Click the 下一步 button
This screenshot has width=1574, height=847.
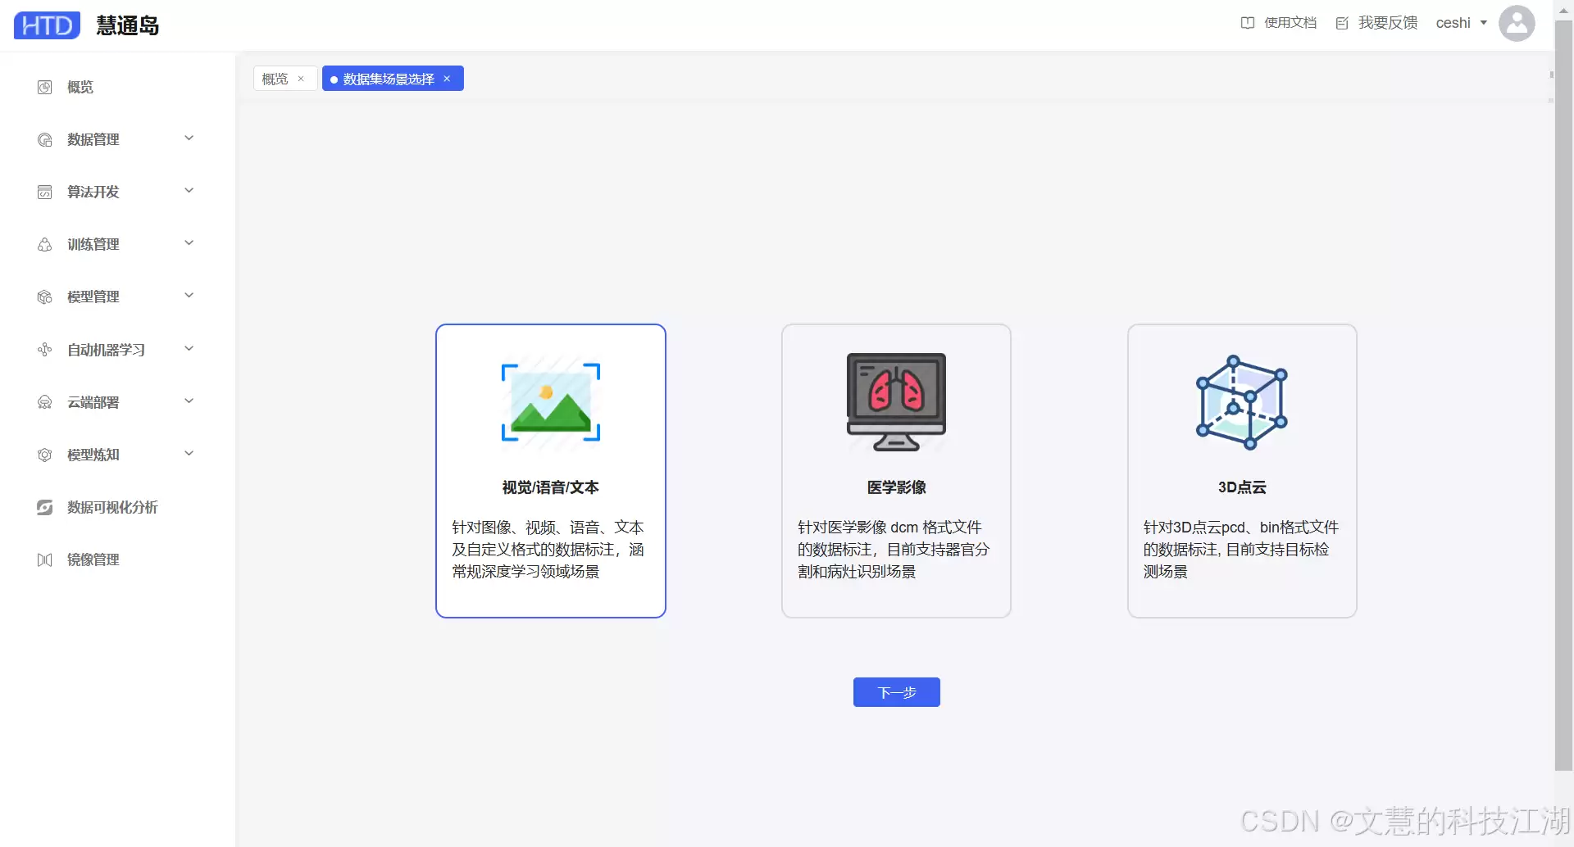[x=896, y=692]
